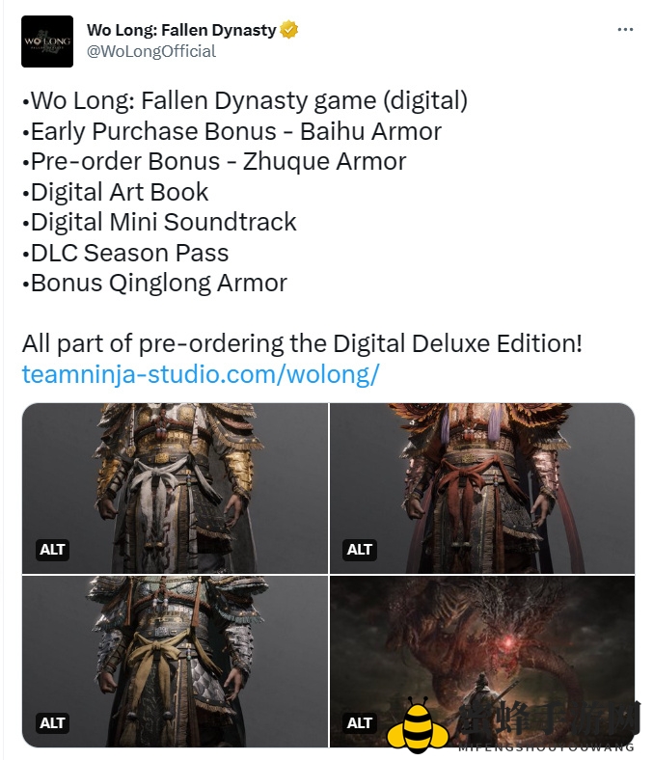The height and width of the screenshot is (760, 653).
Task: Show ALT text on yellow sash armor image
Action: [52, 723]
